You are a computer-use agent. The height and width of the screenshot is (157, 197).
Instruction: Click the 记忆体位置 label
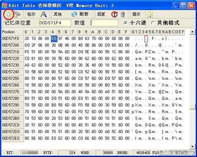click(17, 23)
